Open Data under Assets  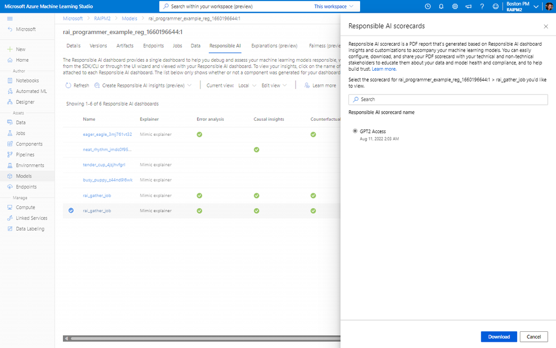click(17, 122)
